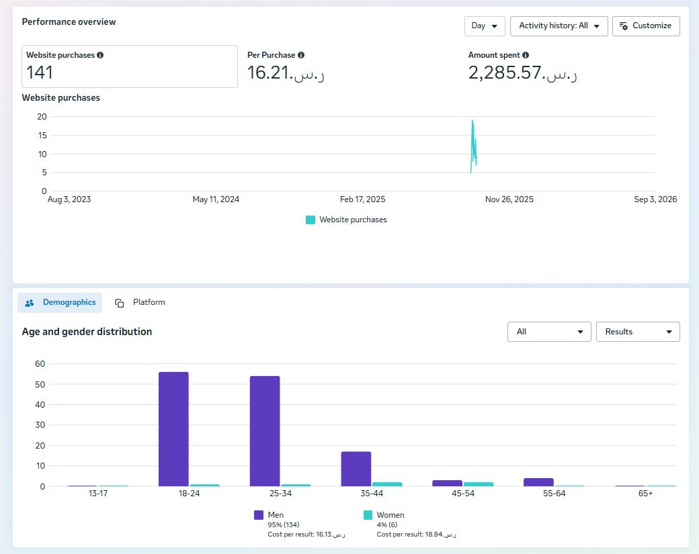Click the Women bar for 45-54
The image size is (699, 554).
click(479, 484)
